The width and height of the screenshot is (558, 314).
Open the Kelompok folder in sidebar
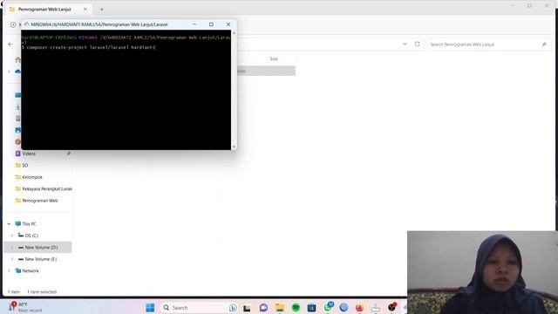pyautogui.click(x=32, y=177)
